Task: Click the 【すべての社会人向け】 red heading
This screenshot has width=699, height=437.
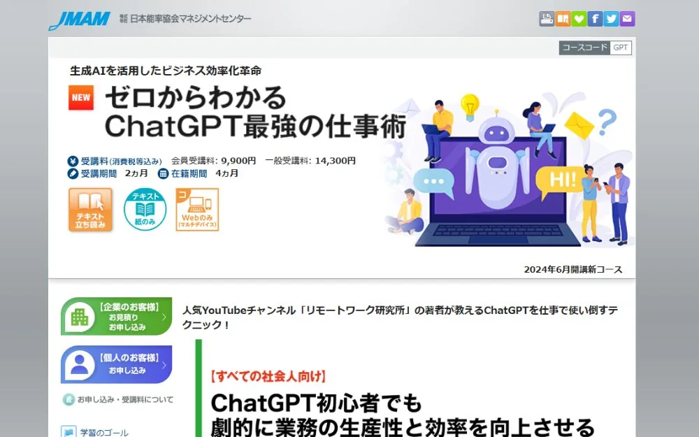Action: point(268,376)
